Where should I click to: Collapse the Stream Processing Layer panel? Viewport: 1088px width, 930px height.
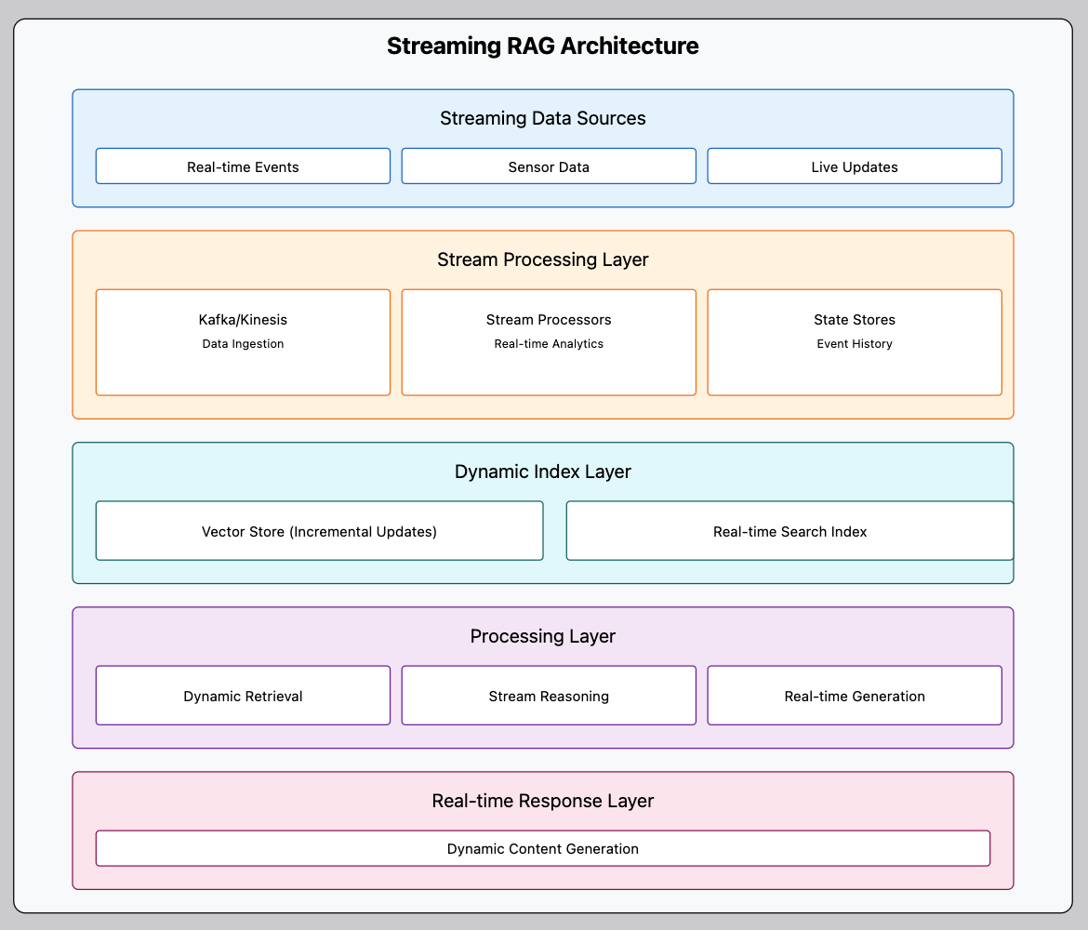coord(542,259)
